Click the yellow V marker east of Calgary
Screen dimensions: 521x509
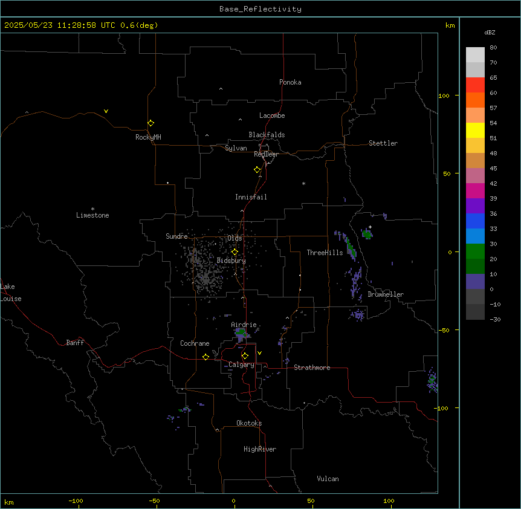coord(259,353)
